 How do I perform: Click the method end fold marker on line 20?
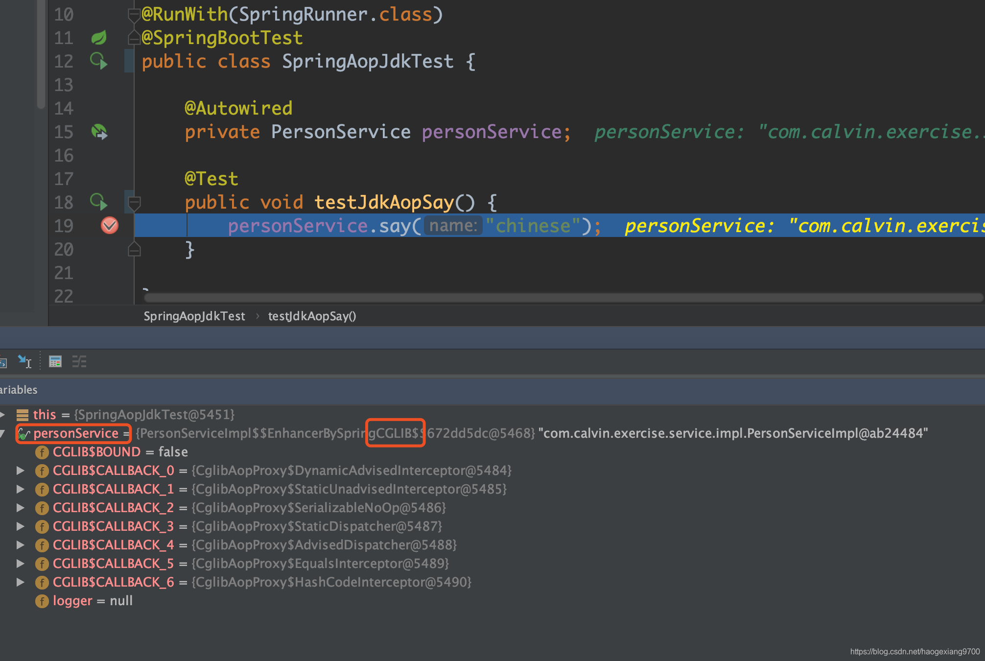(x=134, y=249)
